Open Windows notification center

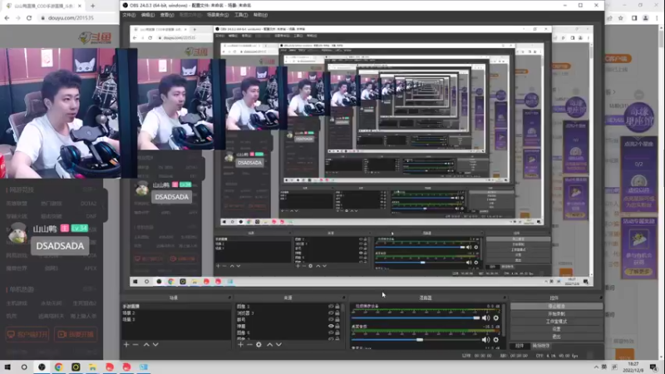pos(653,367)
